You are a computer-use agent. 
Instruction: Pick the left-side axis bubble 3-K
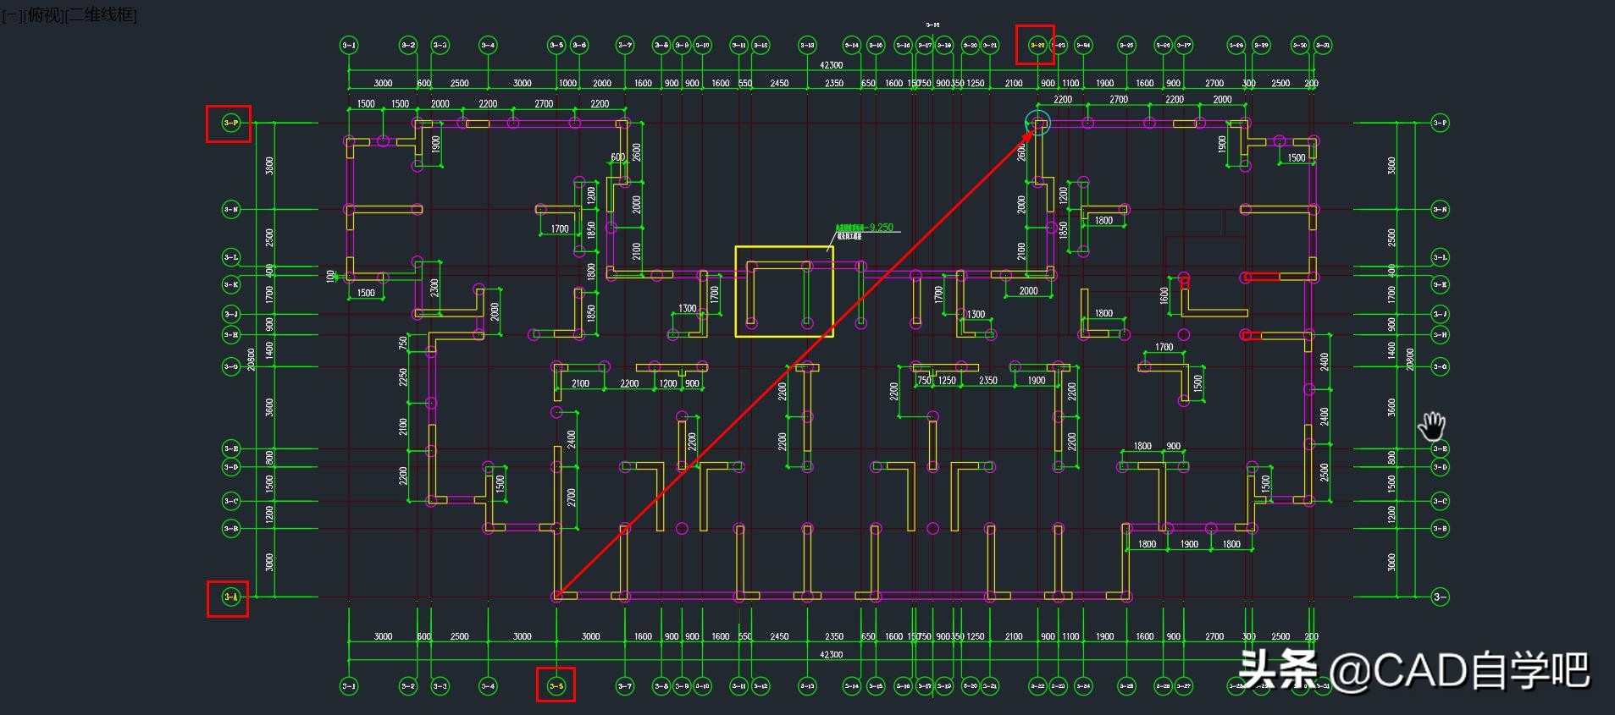(x=231, y=284)
